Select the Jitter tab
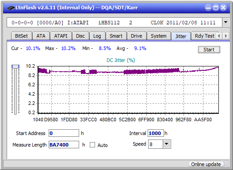The image size is (233, 170). [181, 36]
